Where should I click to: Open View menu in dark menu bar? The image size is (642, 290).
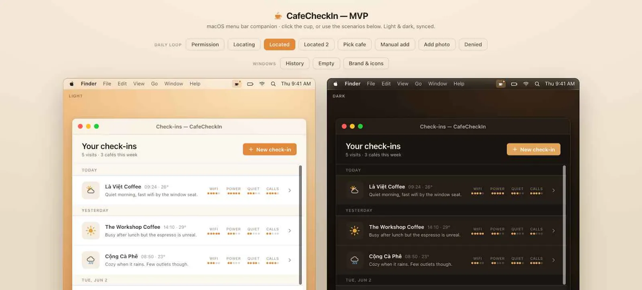coord(402,84)
